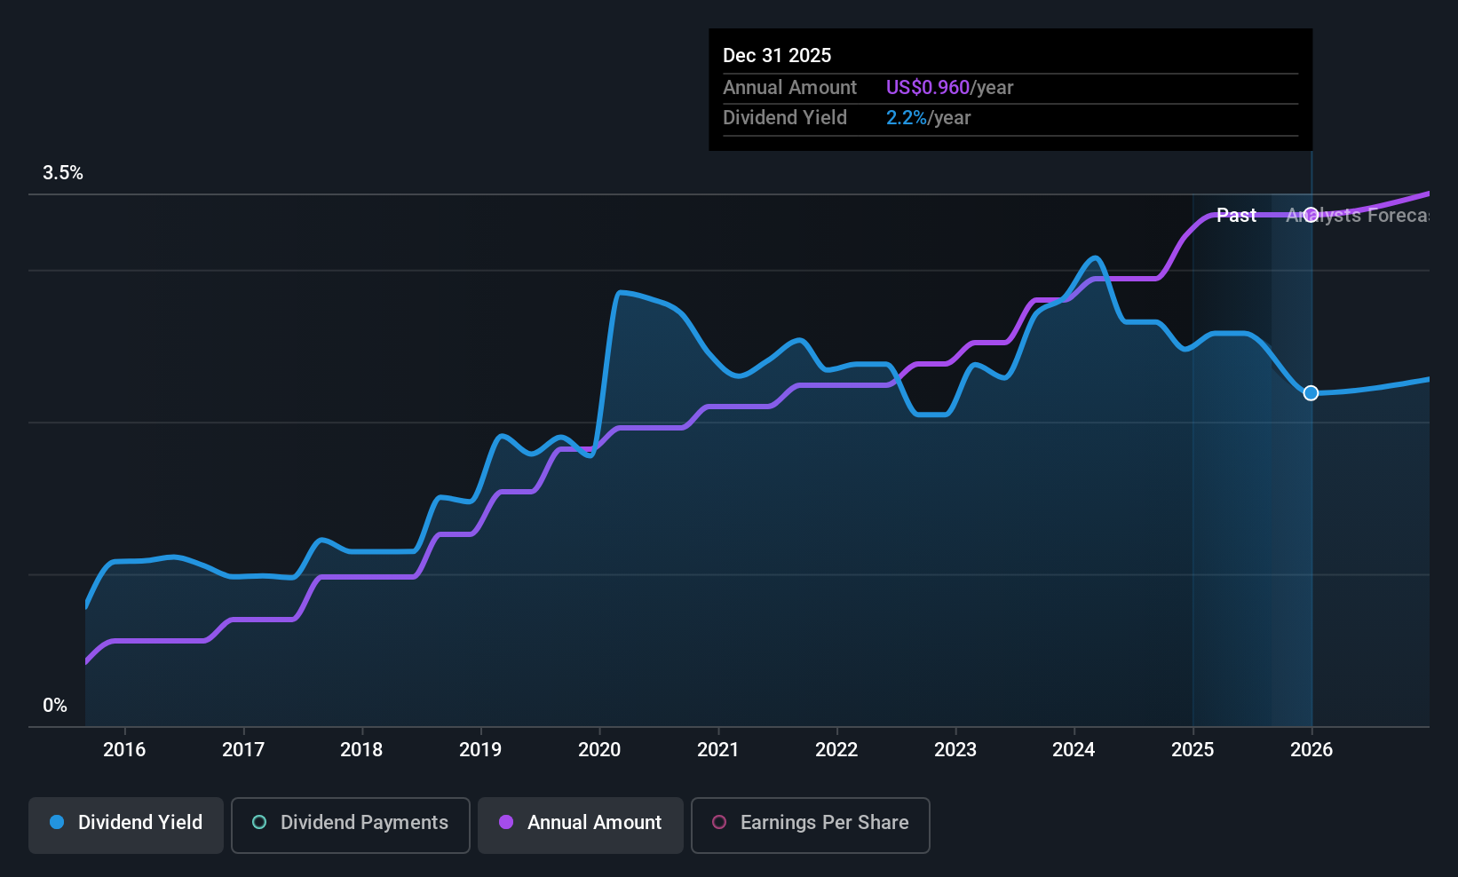Click the 'Analysts Forecast' region label
Image resolution: width=1458 pixels, height=877 pixels.
coord(1358,216)
